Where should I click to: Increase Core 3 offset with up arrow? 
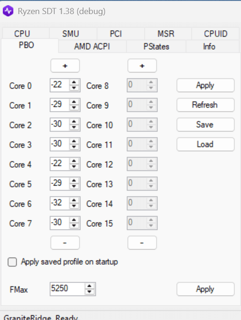click(x=74, y=141)
